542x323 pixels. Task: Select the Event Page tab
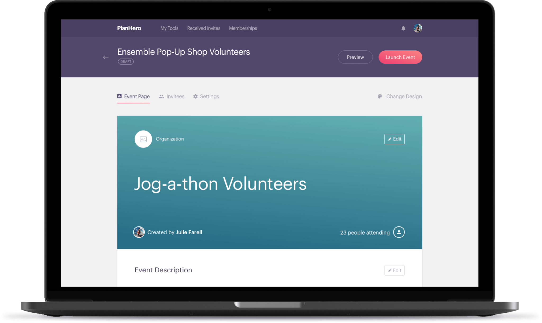coord(134,97)
